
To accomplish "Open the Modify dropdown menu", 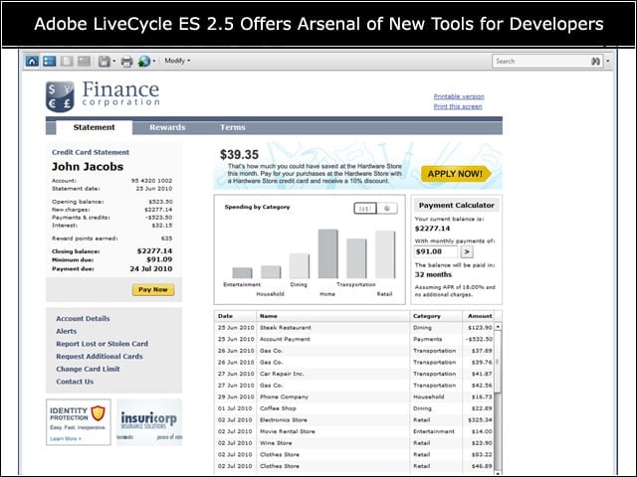I will 177,61.
